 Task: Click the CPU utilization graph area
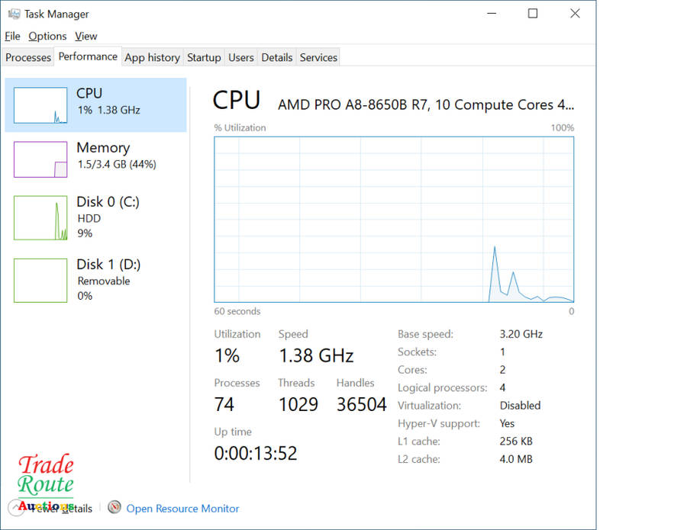coord(393,220)
